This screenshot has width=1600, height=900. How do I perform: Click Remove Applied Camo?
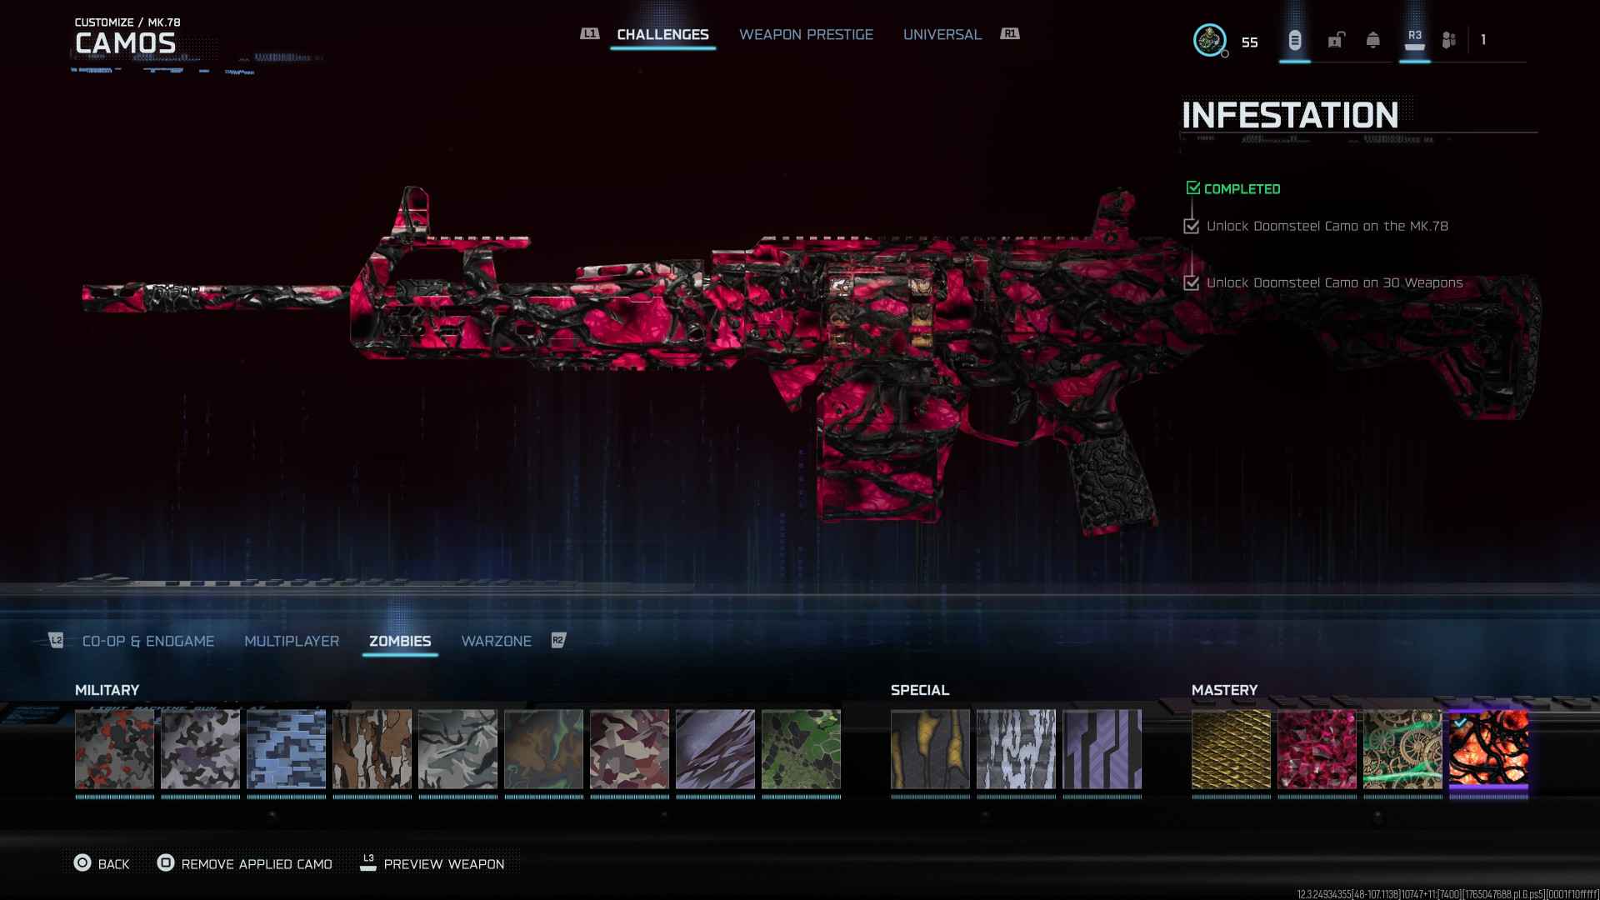[x=245, y=863]
